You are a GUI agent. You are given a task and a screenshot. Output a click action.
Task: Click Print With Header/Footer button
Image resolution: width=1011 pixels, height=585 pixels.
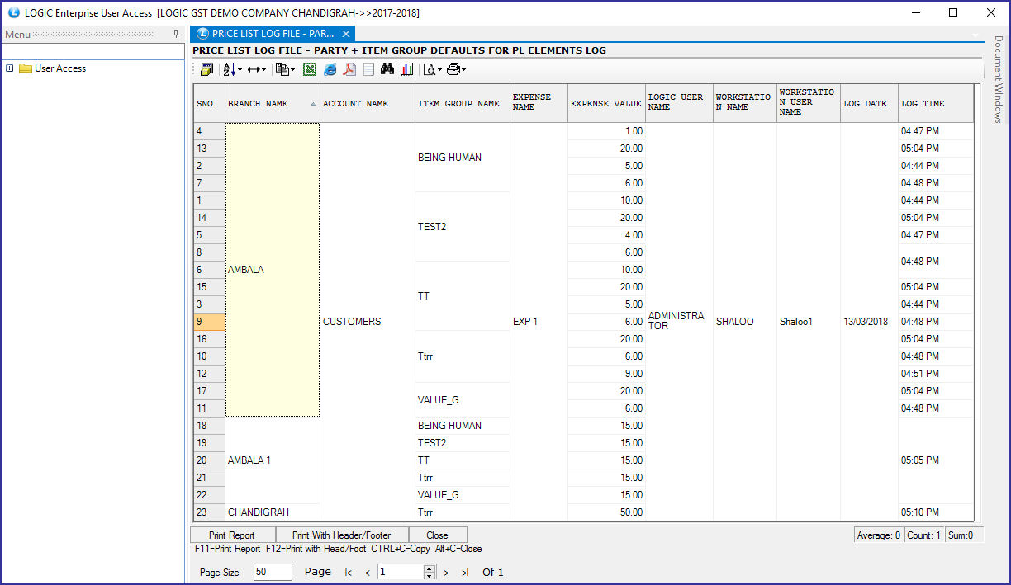pos(342,535)
